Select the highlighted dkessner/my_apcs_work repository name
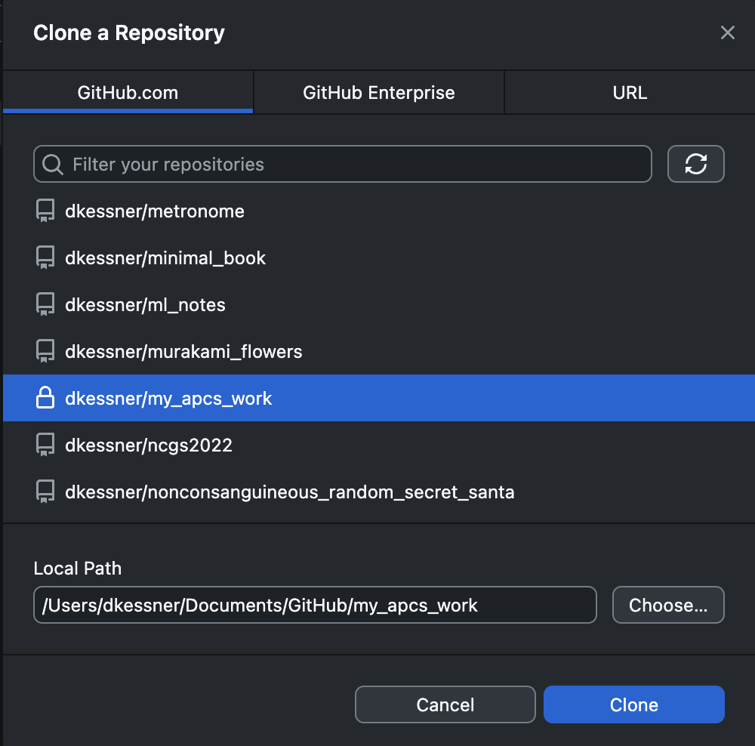 (x=168, y=398)
